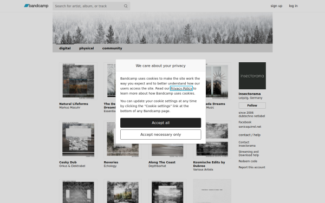
Task: Select the digital tab
Action: [65, 48]
